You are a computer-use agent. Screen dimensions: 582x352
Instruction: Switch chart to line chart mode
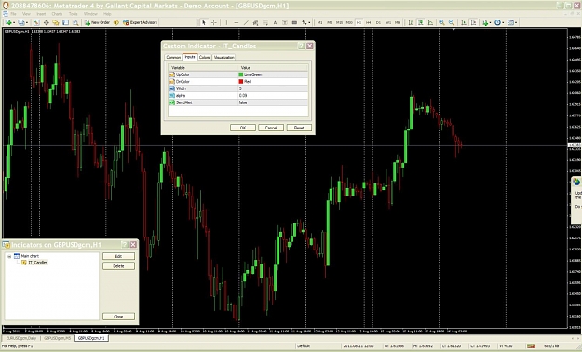430,22
